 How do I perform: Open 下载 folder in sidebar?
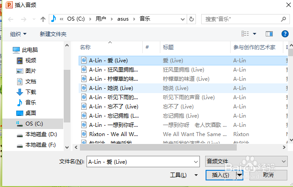point(26,92)
